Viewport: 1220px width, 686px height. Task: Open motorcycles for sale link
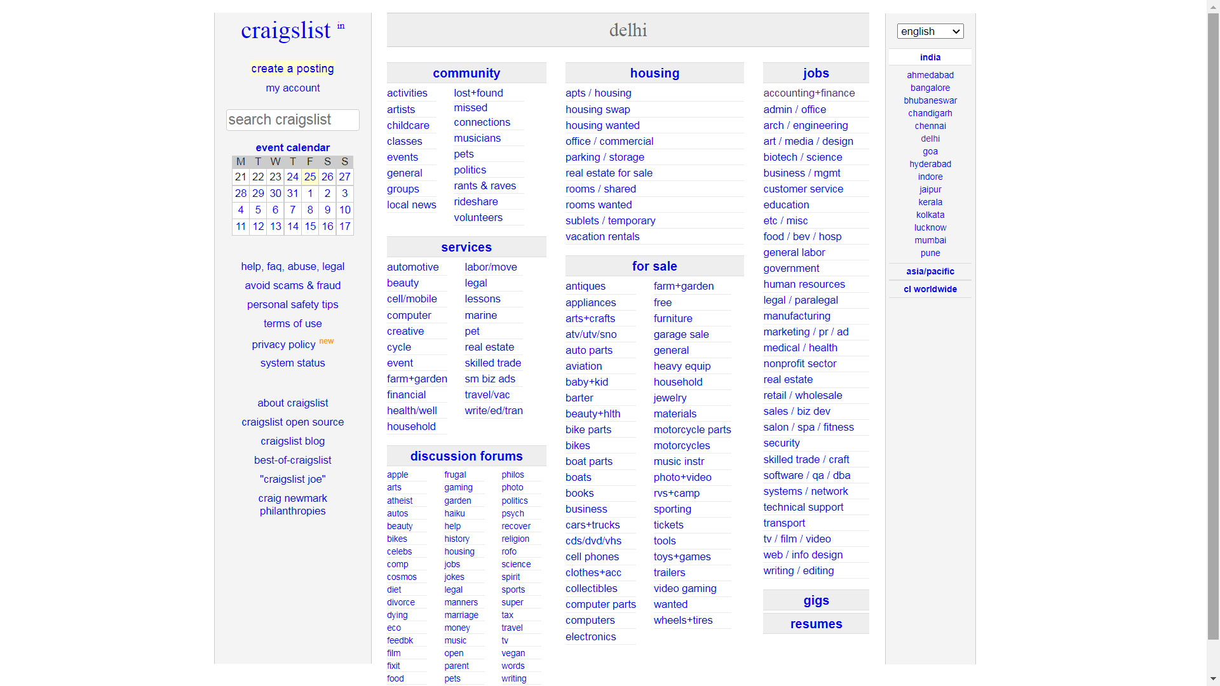[682, 445]
